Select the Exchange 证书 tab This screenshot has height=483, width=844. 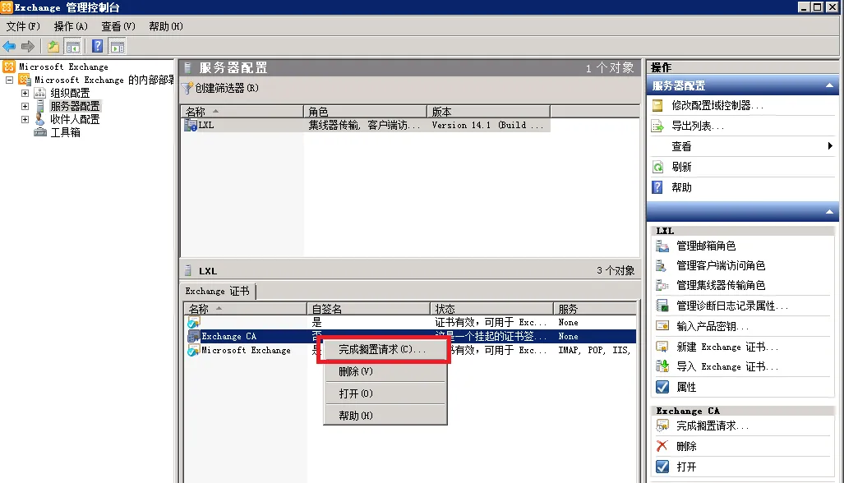point(218,291)
